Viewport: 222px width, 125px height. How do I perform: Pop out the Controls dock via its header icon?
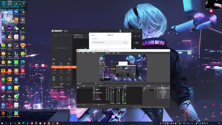(169, 86)
